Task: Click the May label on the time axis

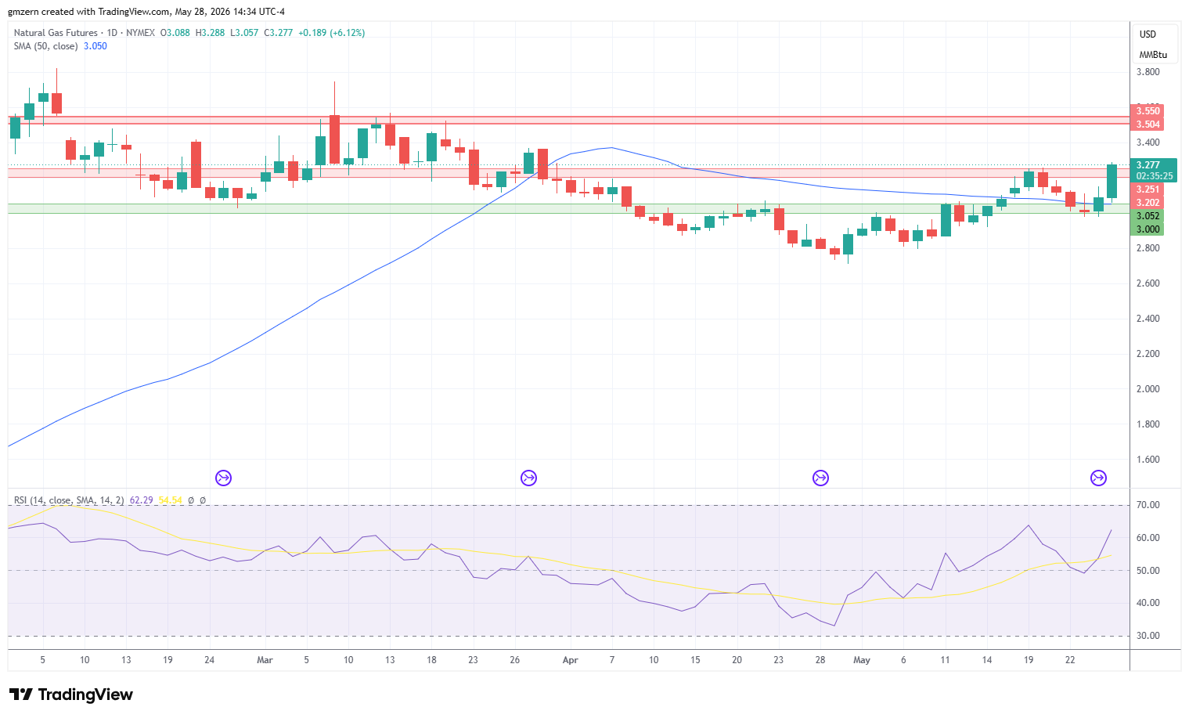Action: pos(862,660)
